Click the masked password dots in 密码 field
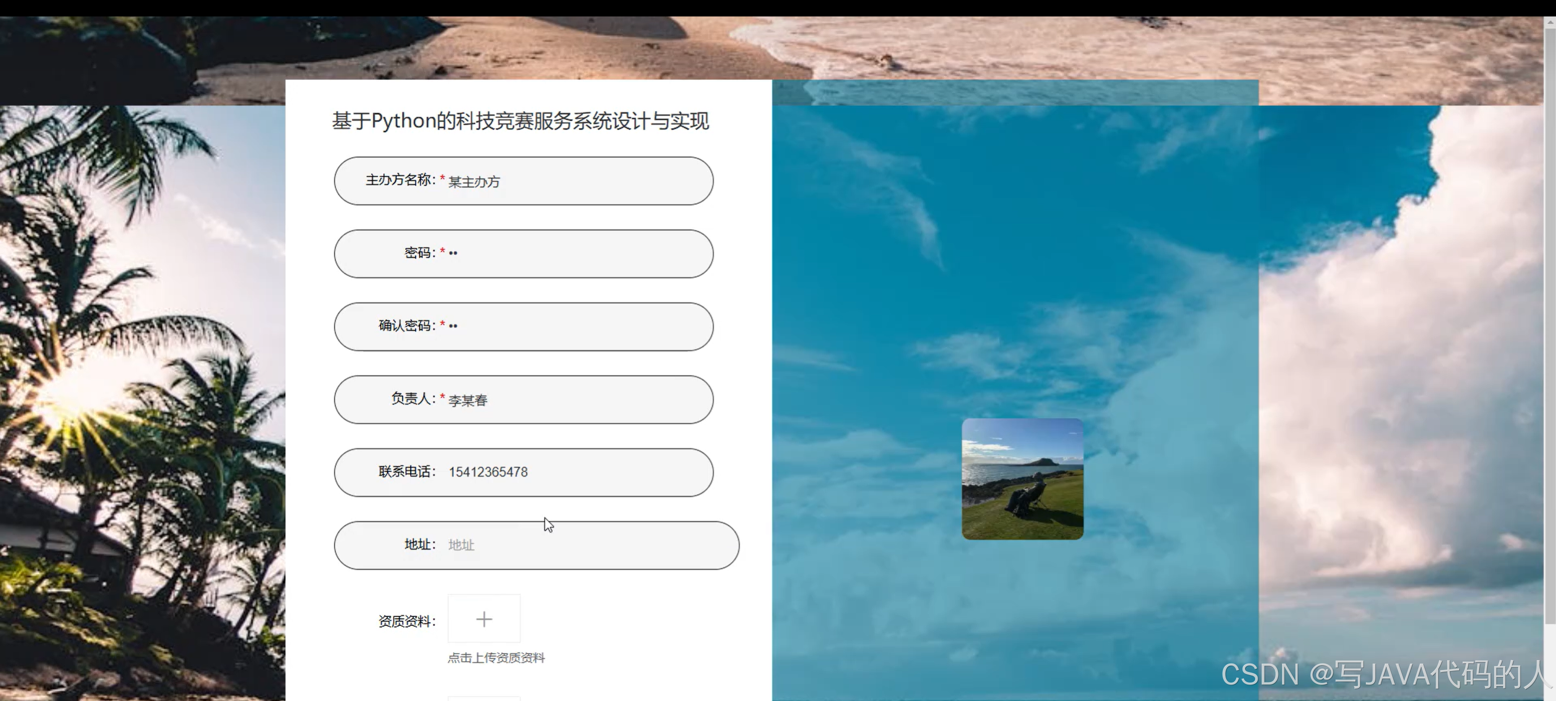 [453, 253]
